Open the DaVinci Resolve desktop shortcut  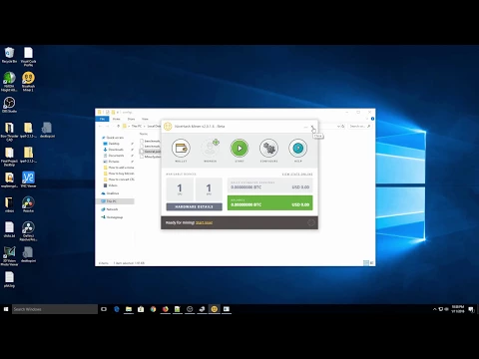(x=28, y=231)
